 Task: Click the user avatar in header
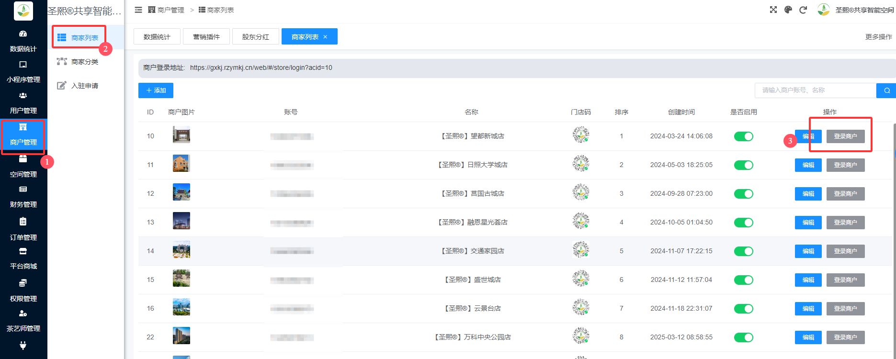pyautogui.click(x=824, y=10)
